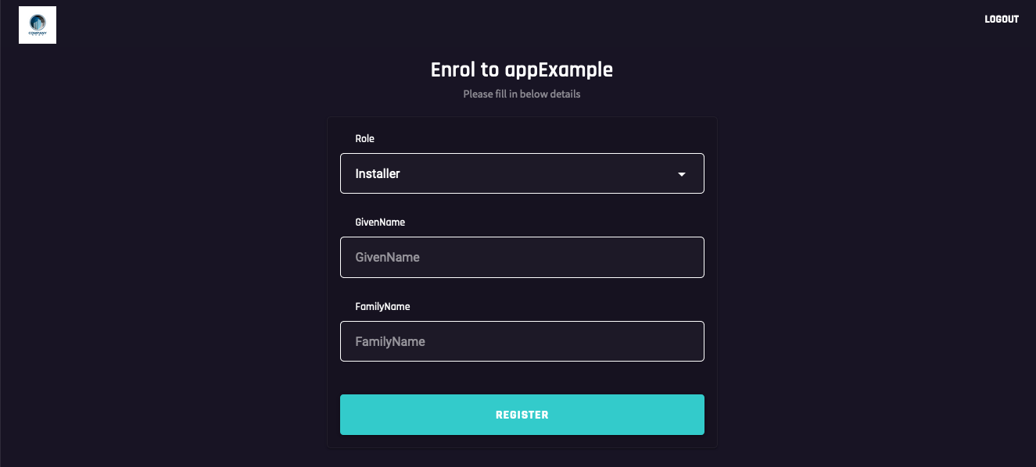1036x467 pixels.
Task: Click the FamilyName label above the field
Action: click(x=382, y=307)
